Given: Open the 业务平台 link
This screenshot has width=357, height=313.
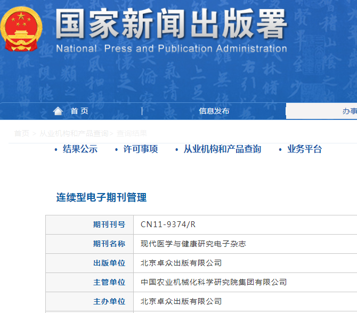Looking at the screenshot, I should (x=304, y=149).
